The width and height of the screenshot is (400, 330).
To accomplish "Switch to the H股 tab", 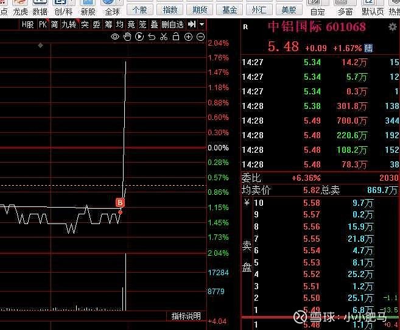I will point(28,25).
